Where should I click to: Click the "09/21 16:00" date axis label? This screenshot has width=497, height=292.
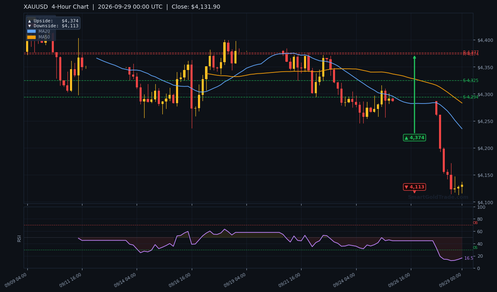tap(290, 280)
